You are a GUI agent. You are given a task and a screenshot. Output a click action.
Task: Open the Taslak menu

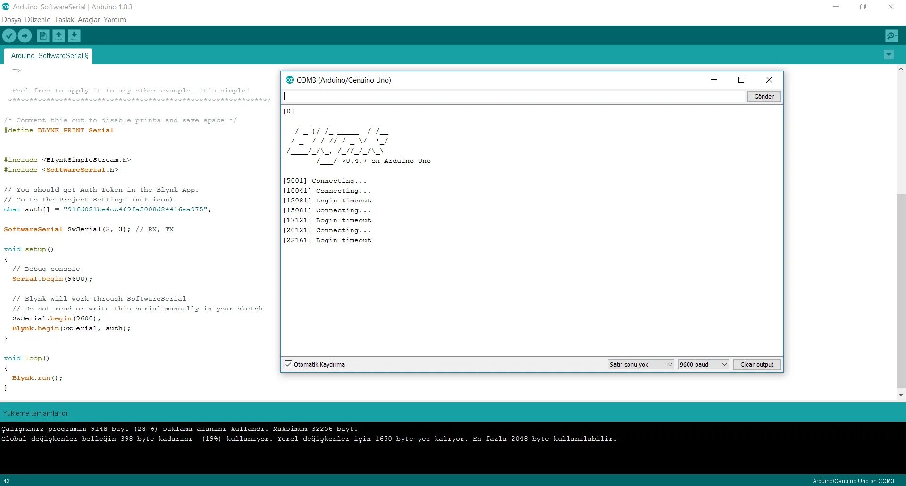[64, 20]
